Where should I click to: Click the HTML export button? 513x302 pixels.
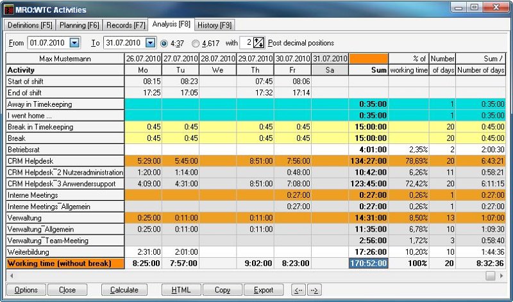(181, 290)
